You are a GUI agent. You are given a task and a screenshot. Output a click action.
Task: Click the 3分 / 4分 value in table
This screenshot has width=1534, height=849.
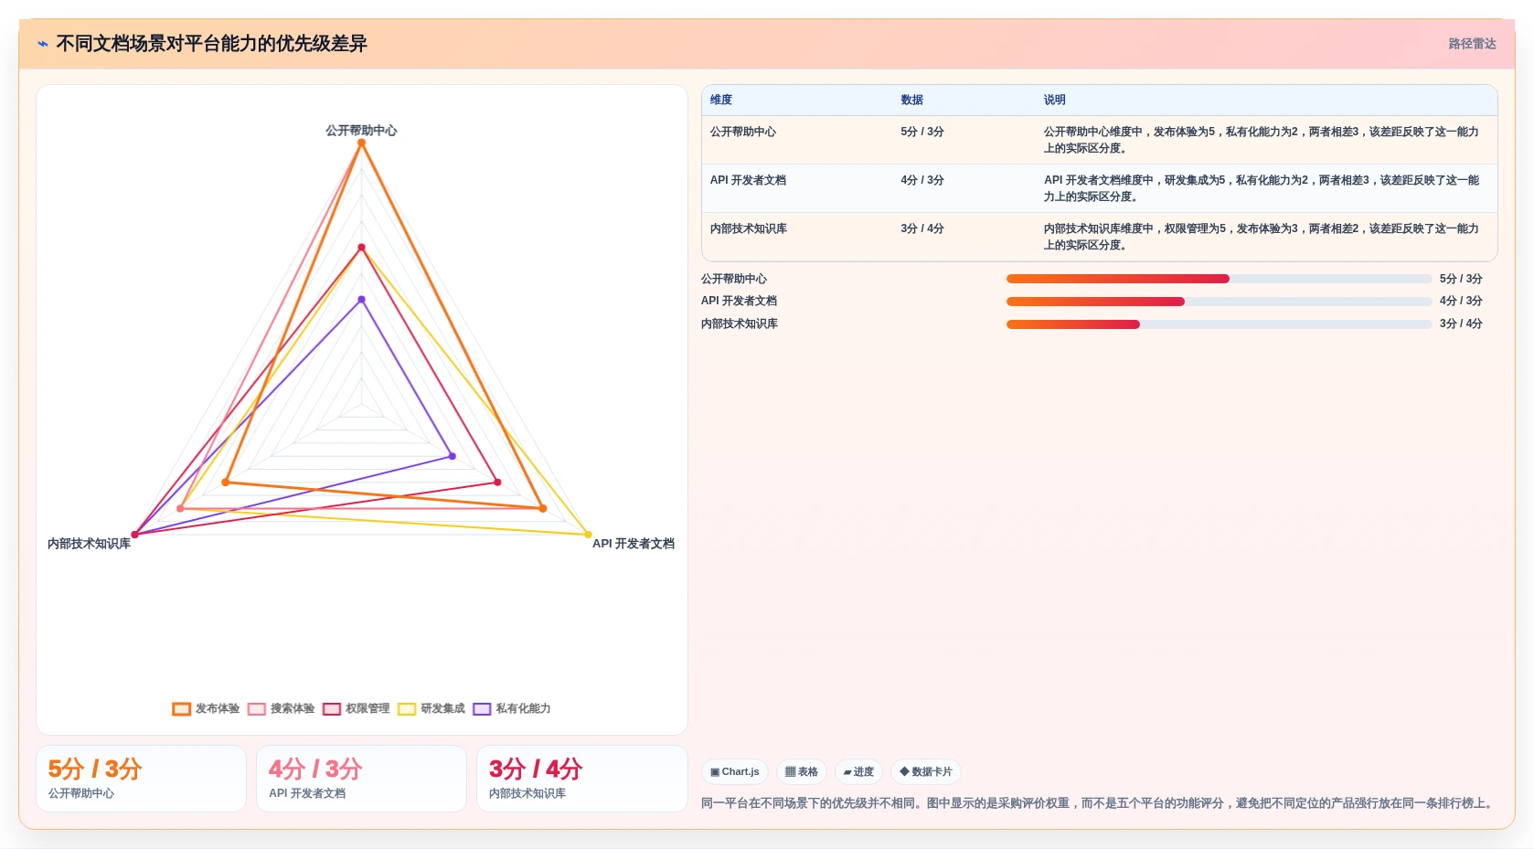coord(922,228)
